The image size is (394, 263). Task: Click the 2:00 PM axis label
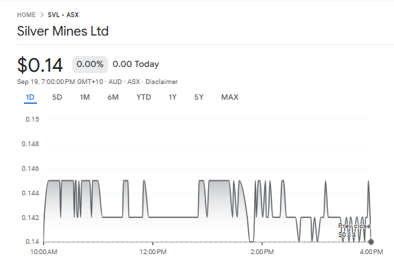click(x=262, y=251)
